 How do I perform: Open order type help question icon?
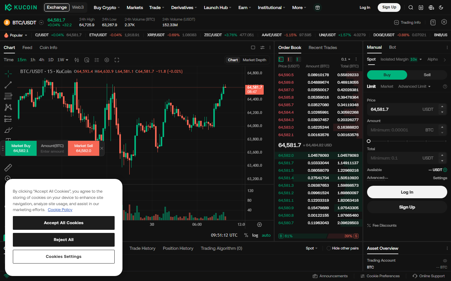click(445, 86)
